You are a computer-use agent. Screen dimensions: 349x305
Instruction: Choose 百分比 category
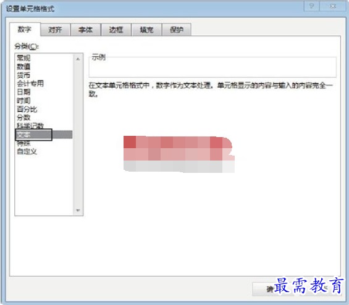pyautogui.click(x=27, y=109)
